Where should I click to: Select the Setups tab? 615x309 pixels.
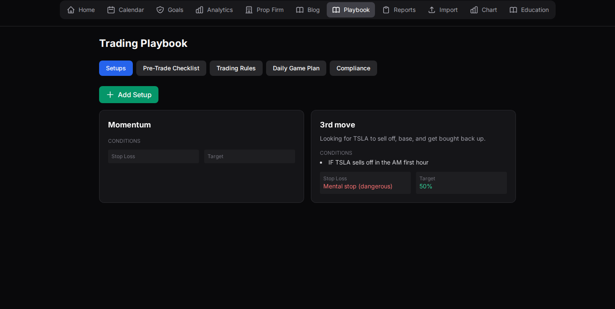click(x=116, y=68)
